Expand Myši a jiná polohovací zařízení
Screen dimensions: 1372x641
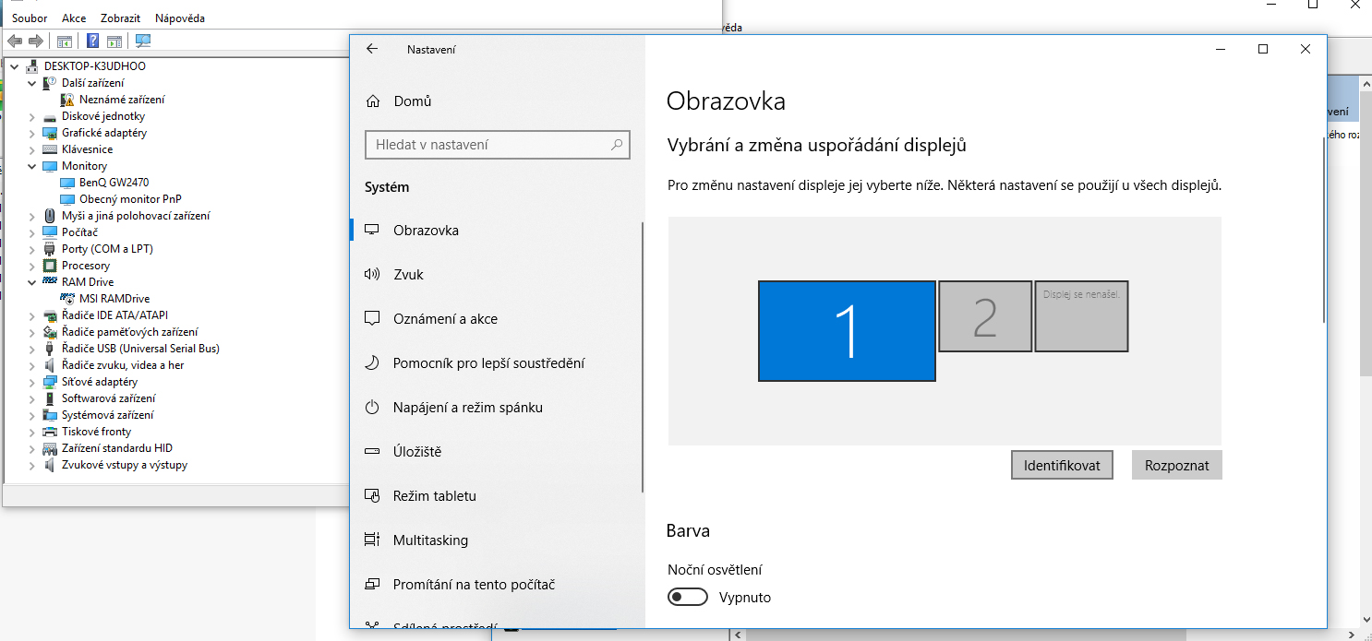click(32, 216)
